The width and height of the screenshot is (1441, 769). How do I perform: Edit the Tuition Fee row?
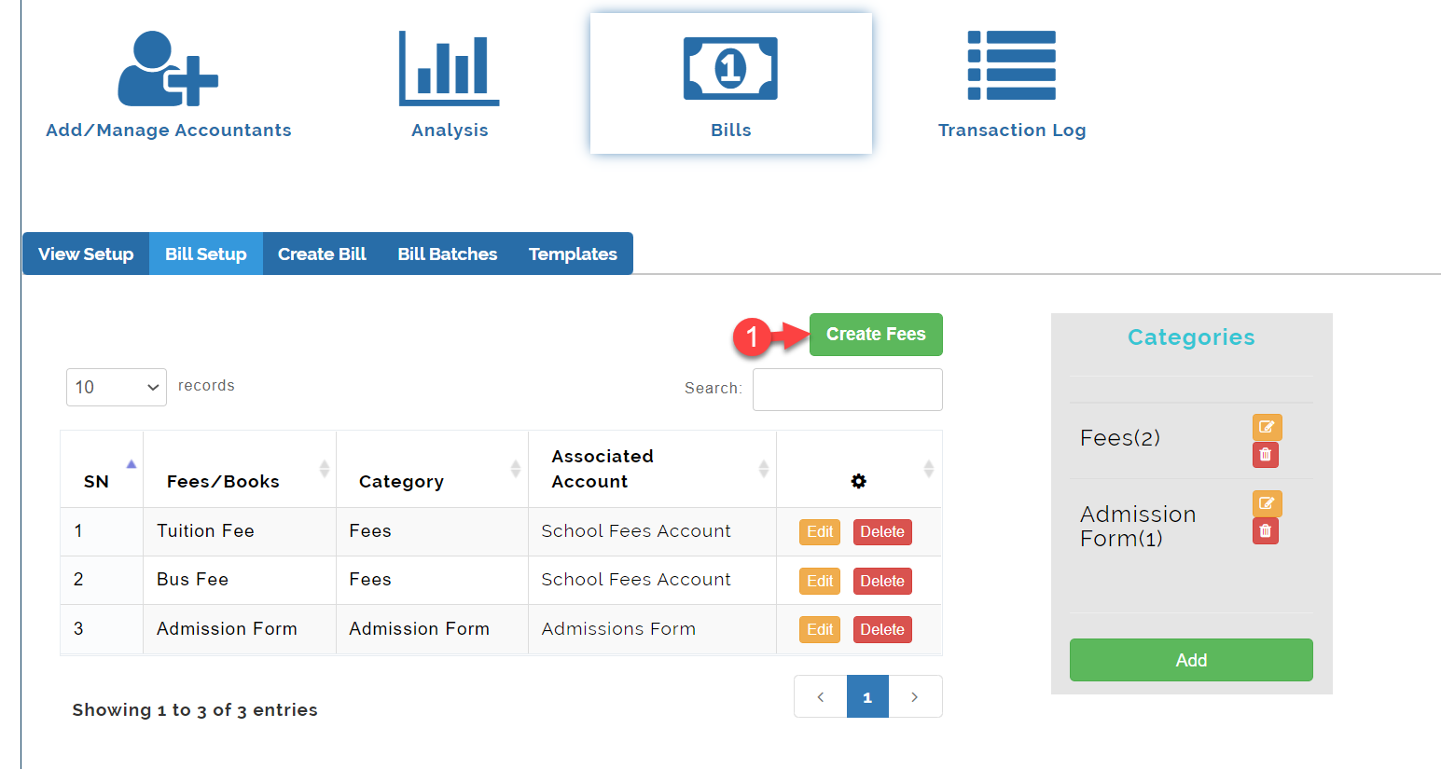820,531
